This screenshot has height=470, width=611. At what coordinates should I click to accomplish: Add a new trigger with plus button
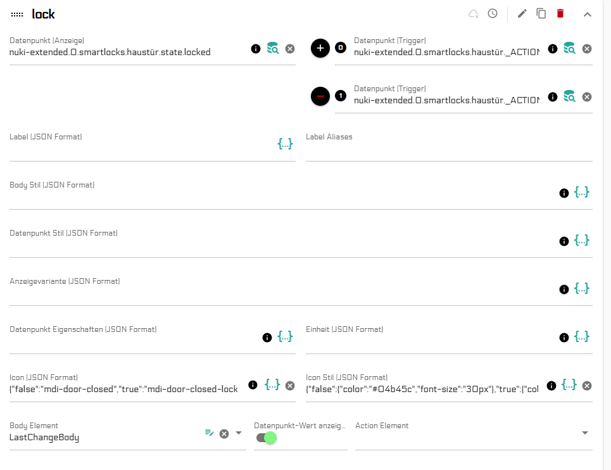point(320,48)
